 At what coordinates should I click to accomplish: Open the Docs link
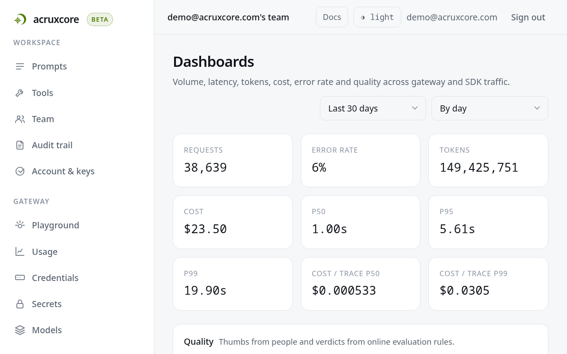click(332, 17)
